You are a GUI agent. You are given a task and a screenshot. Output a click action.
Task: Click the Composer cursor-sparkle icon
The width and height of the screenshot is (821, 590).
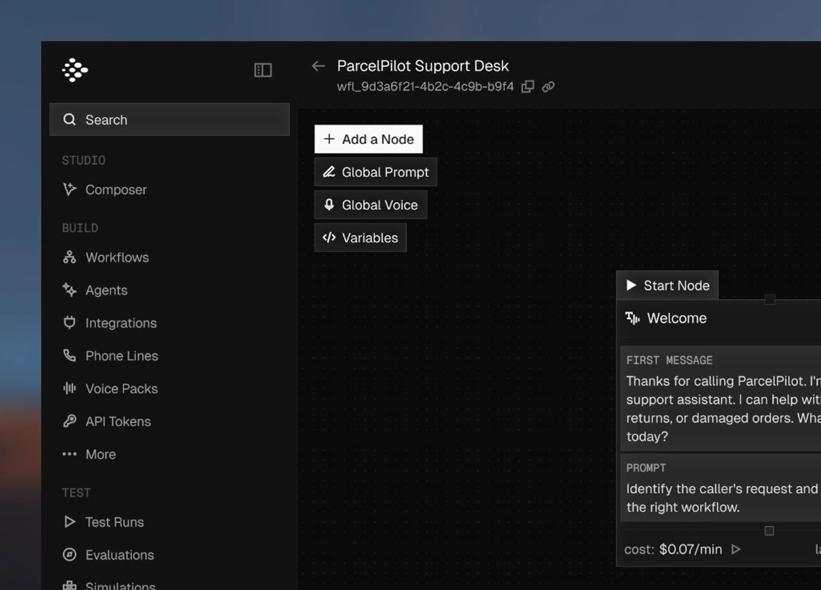pyautogui.click(x=70, y=189)
